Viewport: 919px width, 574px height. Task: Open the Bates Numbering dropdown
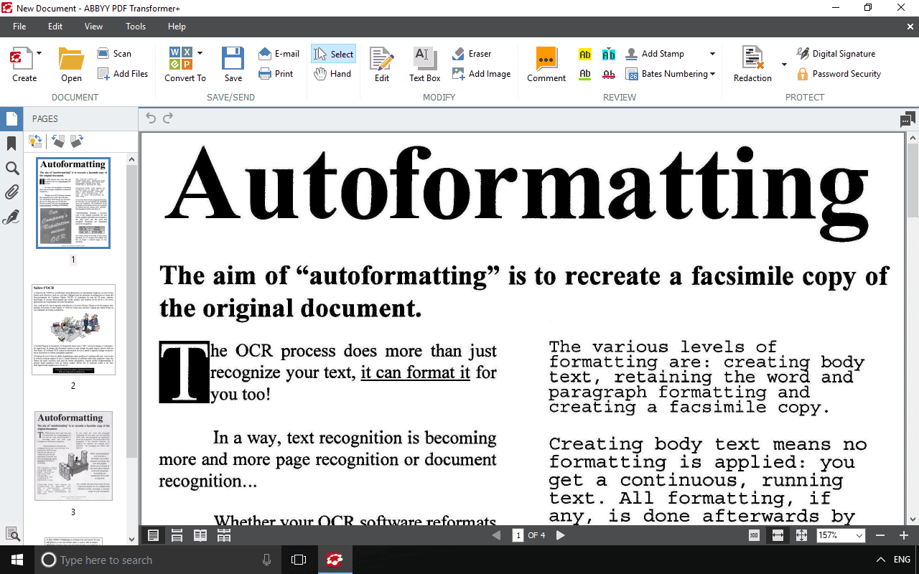click(x=712, y=74)
